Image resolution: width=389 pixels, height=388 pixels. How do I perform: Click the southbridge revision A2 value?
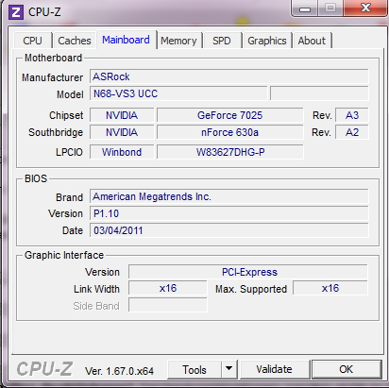click(x=352, y=132)
